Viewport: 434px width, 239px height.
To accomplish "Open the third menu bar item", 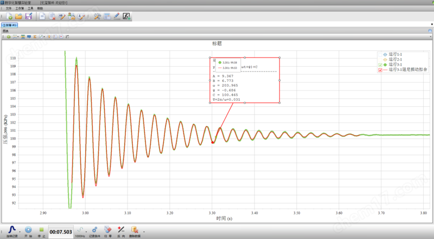I will (30, 8).
